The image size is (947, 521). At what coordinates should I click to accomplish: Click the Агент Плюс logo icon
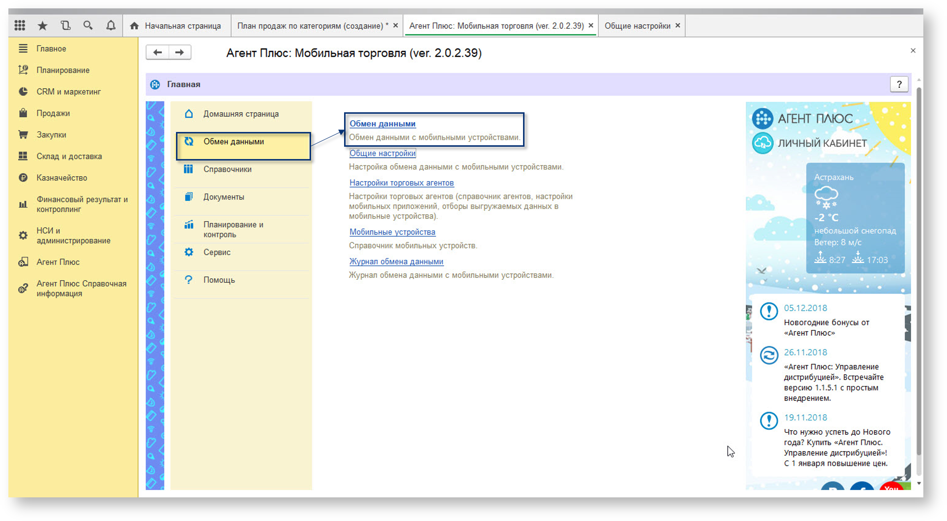[x=763, y=118]
